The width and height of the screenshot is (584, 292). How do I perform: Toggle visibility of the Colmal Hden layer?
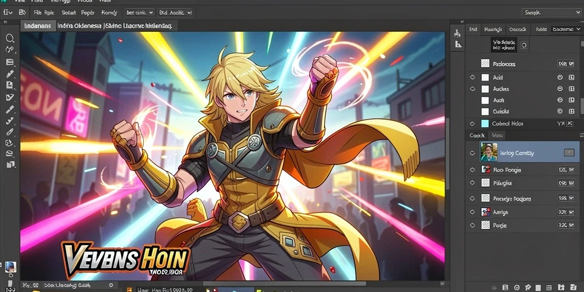[x=473, y=124]
